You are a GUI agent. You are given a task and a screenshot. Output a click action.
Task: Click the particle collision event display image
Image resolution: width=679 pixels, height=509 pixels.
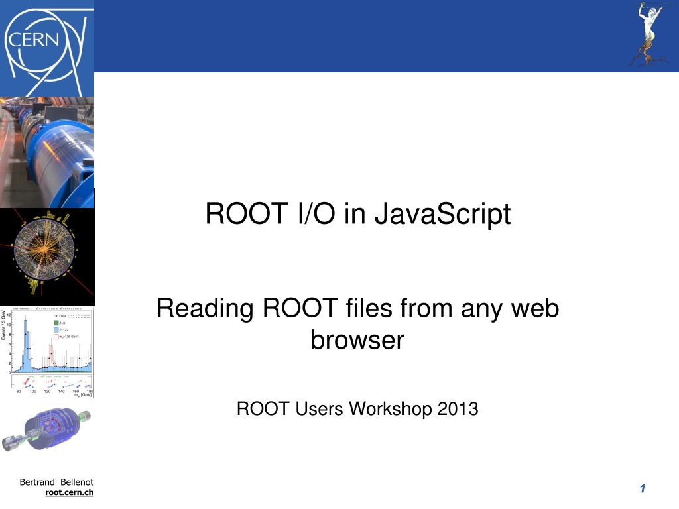(x=47, y=256)
